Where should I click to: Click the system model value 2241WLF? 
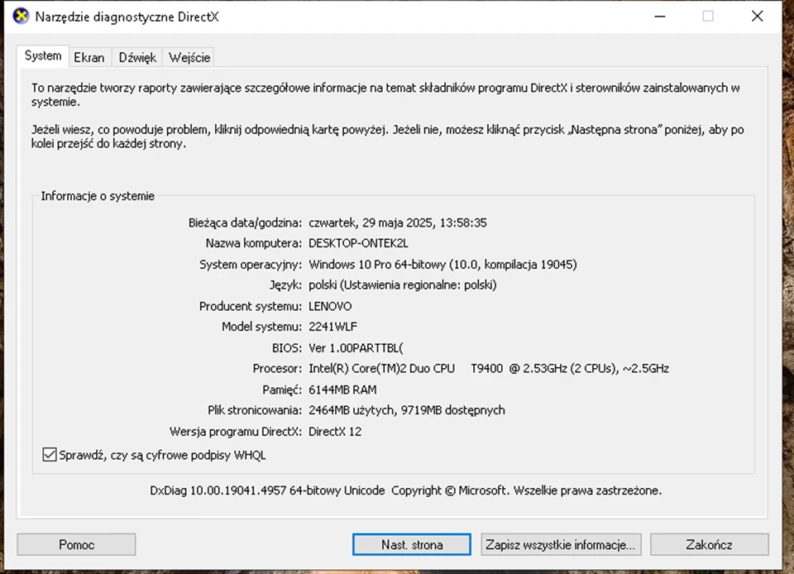[x=332, y=327]
